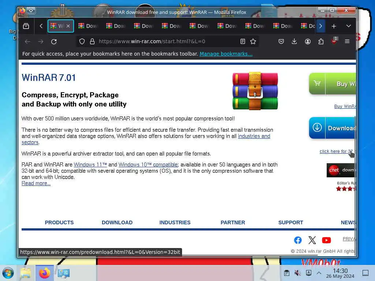View site security padlock info
The image size is (375, 281).
pos(92,41)
